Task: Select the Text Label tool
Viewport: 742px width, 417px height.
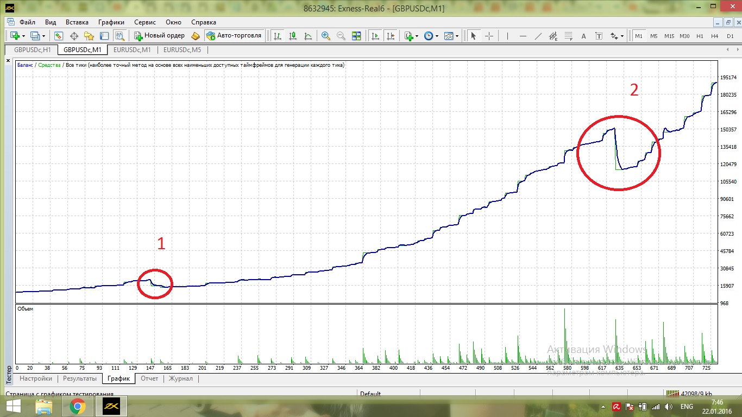Action: tap(599, 36)
